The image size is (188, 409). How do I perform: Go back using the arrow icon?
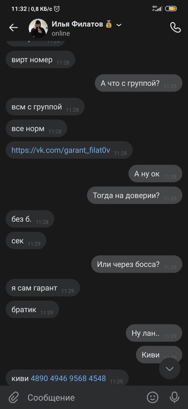tap(13, 27)
